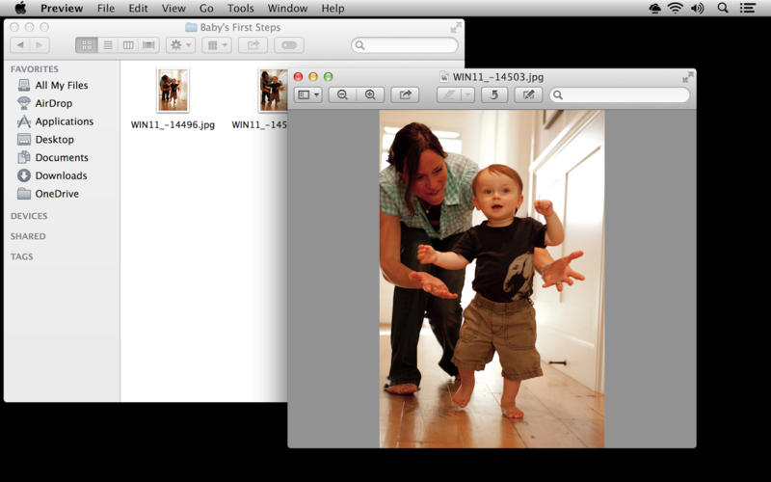Zoom the Preview window with green button
771x482 pixels.
[x=328, y=77]
